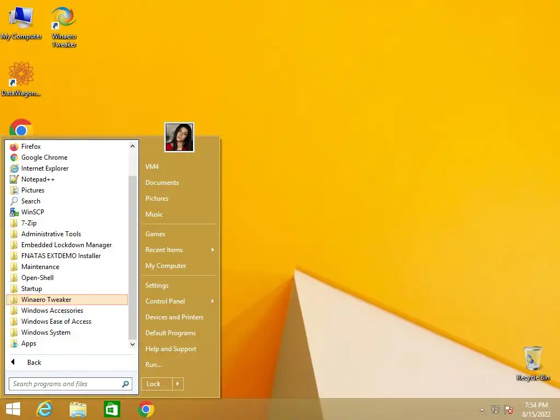Expand the Control Panel submenu arrow
Screen dimensions: 560x420
coord(213,301)
